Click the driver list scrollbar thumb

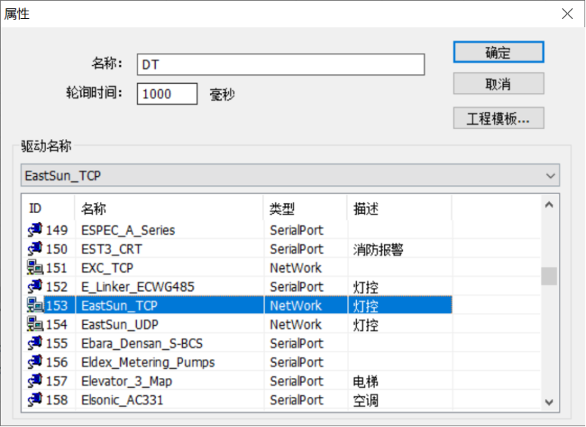coord(549,276)
